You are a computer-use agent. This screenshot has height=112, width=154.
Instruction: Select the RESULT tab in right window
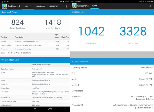coord(94,6)
